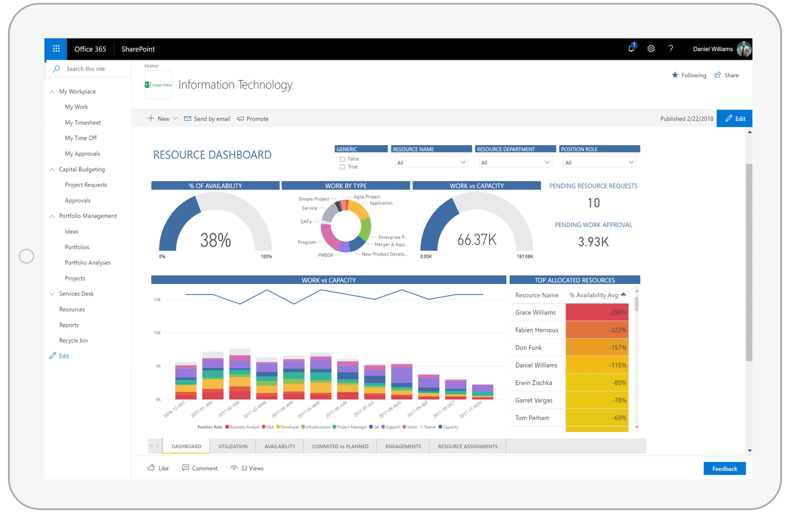Screen dimensions: 790x518
Task: Click the 32 Views eye icon
Action: pos(234,468)
